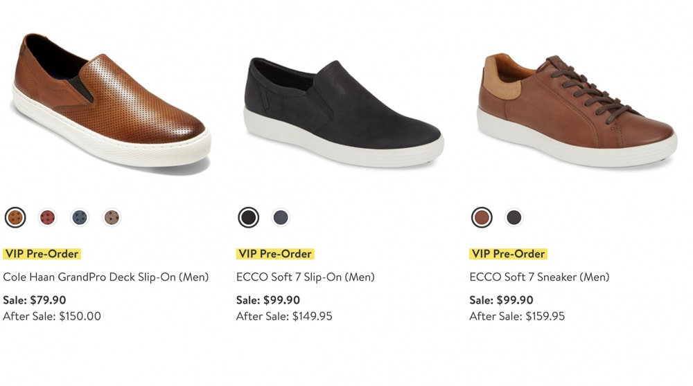
Task: Open Cole Haan GrandPro Deck Slip-On (Men) link
Action: tap(105, 277)
